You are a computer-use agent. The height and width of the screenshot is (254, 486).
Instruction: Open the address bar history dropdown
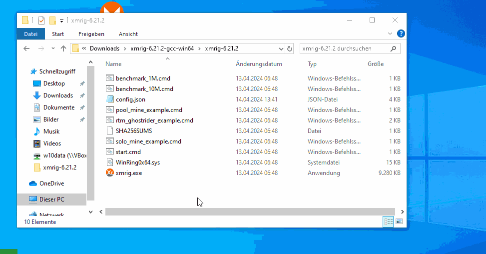[281, 48]
